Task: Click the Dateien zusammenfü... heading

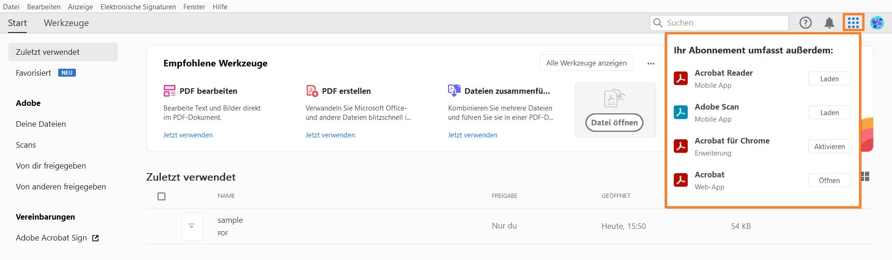Action: tap(507, 91)
